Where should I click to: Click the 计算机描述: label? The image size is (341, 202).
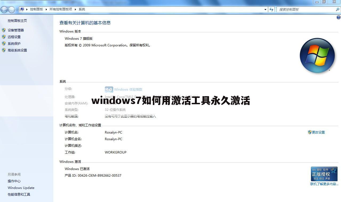(x=73, y=146)
